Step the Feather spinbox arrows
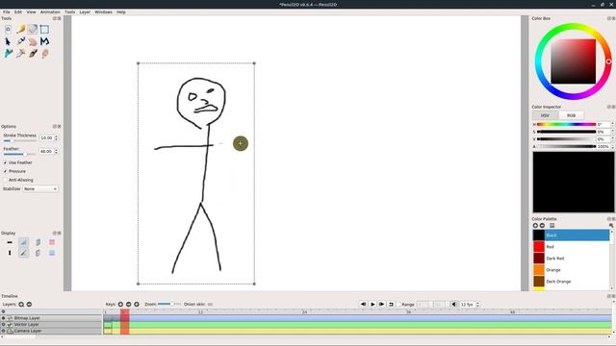Screen dimensions: 616x346 pyautogui.click(x=56, y=151)
